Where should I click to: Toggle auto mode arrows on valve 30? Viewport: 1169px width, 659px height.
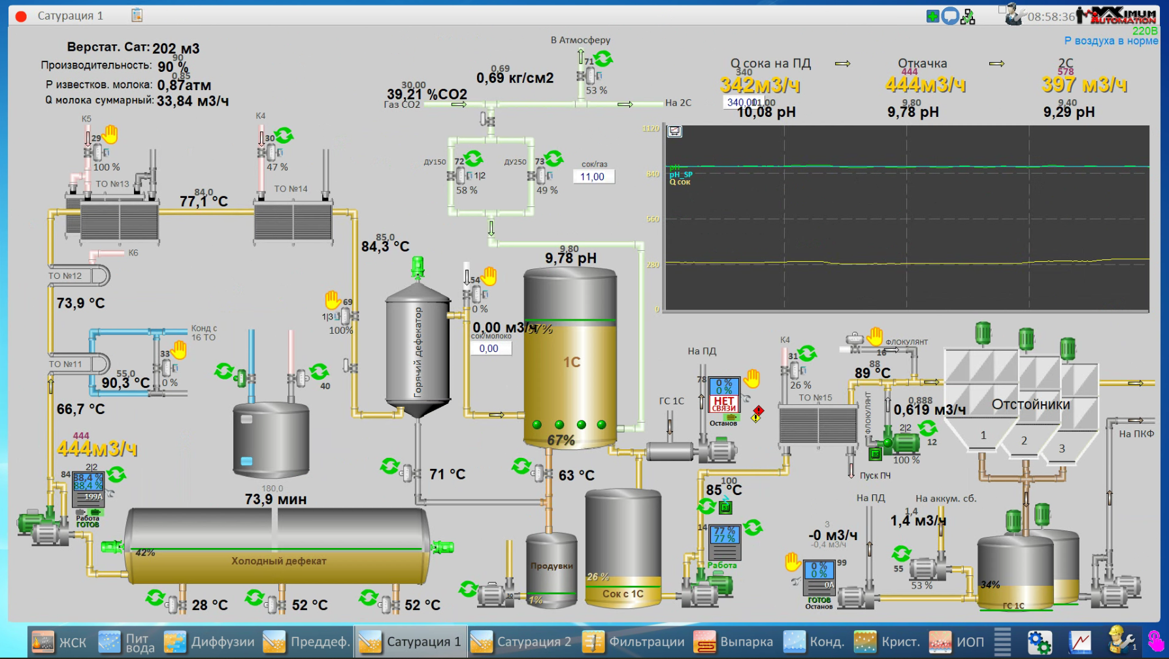pyautogui.click(x=284, y=135)
